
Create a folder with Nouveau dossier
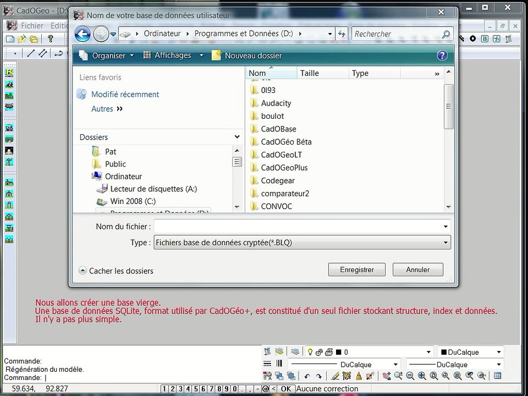[x=246, y=56]
